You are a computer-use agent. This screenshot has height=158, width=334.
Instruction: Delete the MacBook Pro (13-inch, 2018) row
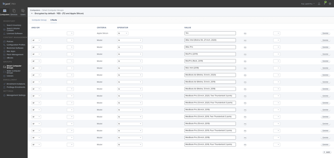325,145
